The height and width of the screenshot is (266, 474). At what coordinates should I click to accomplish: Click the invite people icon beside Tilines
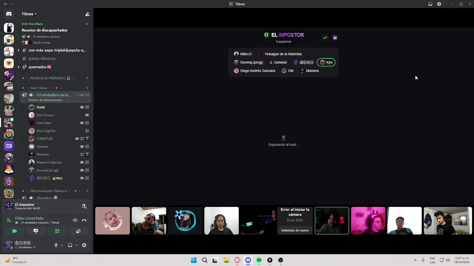point(87,14)
